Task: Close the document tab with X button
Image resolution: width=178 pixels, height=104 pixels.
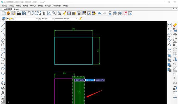Action: pyautogui.click(x=177, y=9)
